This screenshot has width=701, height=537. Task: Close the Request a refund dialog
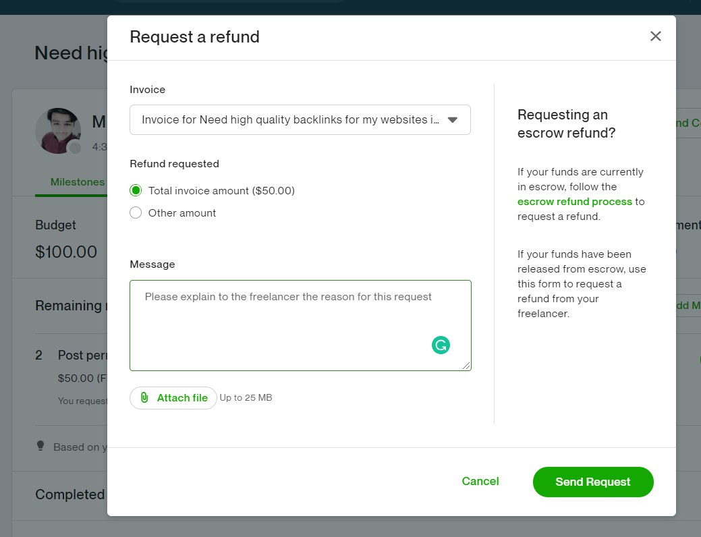click(655, 36)
